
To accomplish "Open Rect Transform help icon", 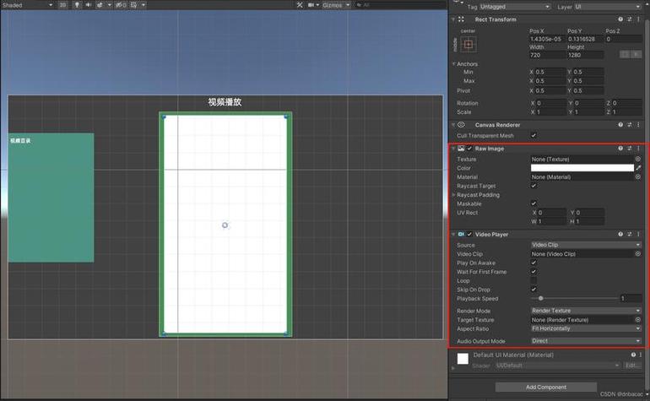I will tap(620, 19).
